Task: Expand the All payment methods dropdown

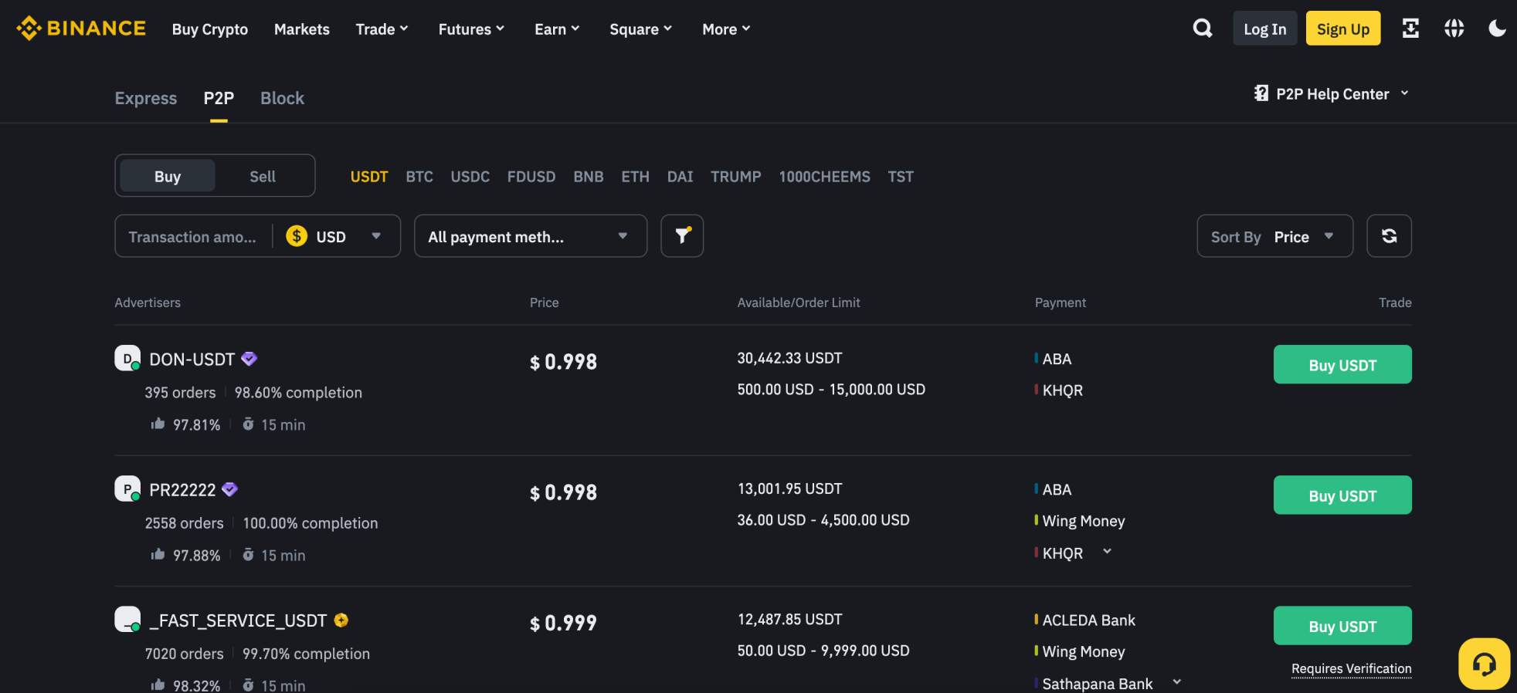Action: pos(530,236)
